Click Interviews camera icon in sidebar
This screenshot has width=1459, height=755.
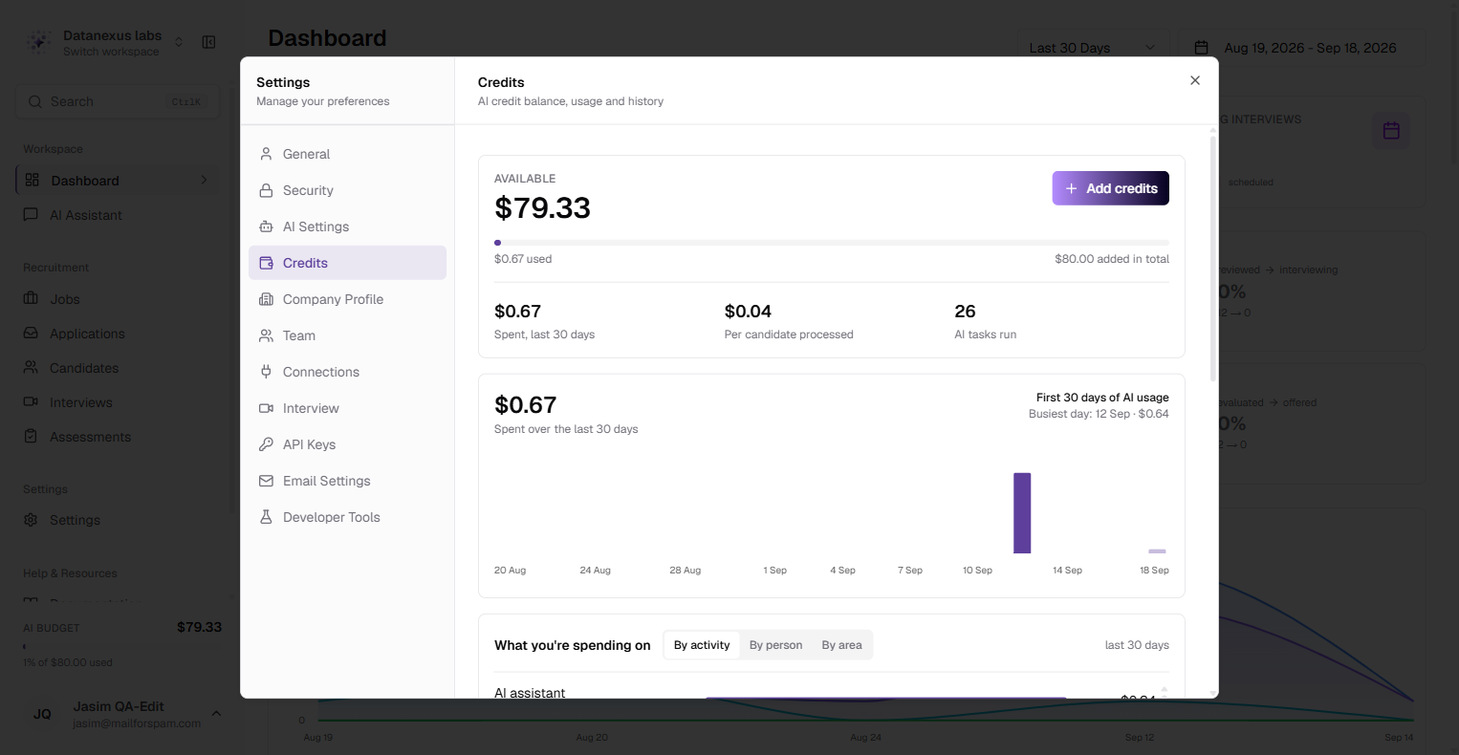[x=31, y=401]
